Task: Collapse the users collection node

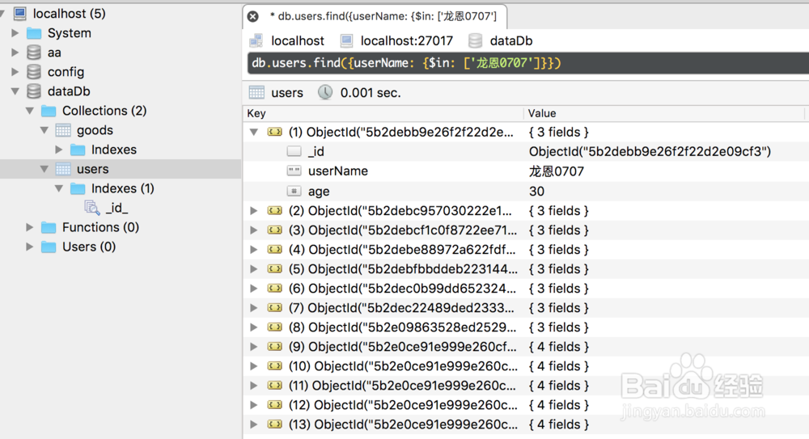Action: coord(44,169)
